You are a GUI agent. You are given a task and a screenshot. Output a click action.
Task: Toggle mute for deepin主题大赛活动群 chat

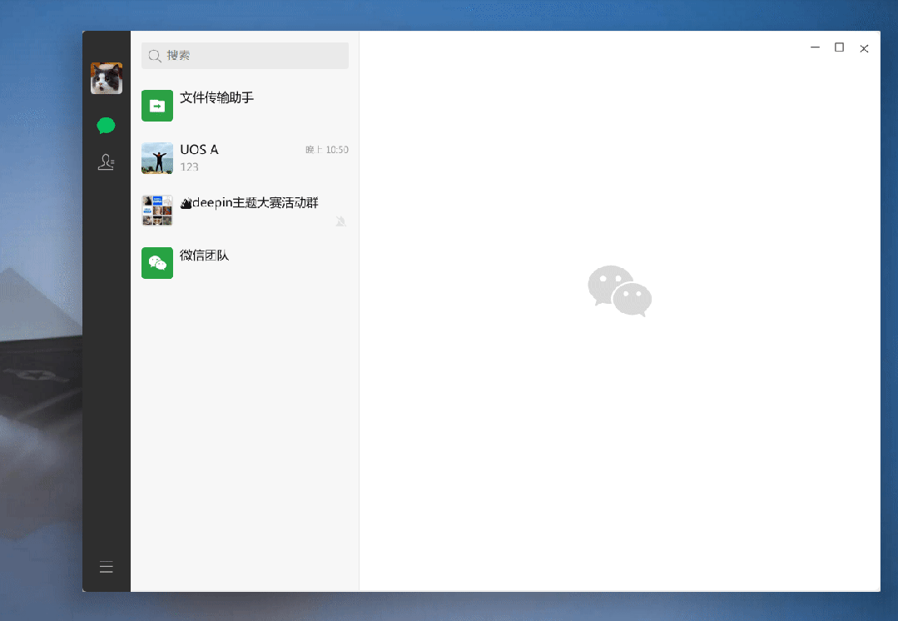pos(341,221)
